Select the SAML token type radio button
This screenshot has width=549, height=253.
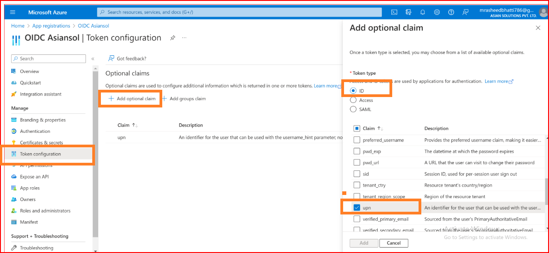[x=353, y=109]
